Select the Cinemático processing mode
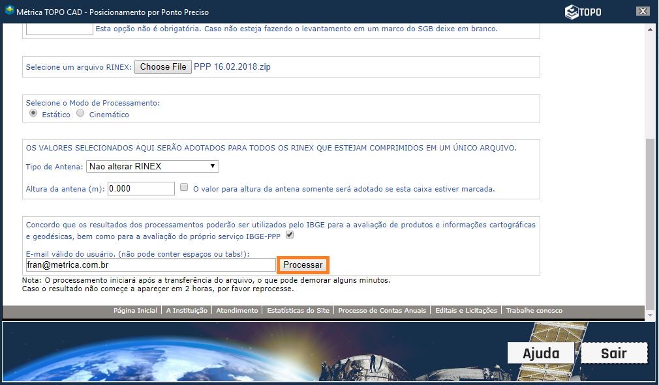The image size is (659, 385). (80, 113)
